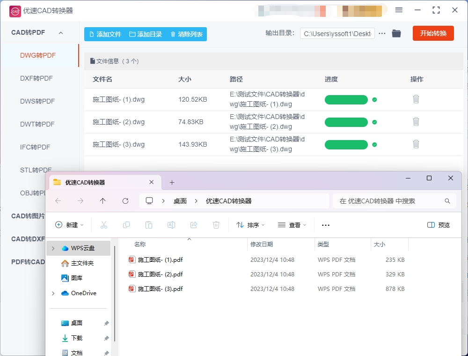This screenshot has height=356, width=468.
Task: Close the 优速CAD转换器 Explorer tab
Action: (151, 182)
